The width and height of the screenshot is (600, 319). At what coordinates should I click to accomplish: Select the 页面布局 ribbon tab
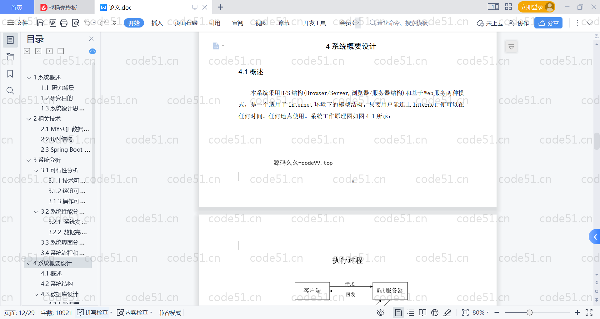186,23
